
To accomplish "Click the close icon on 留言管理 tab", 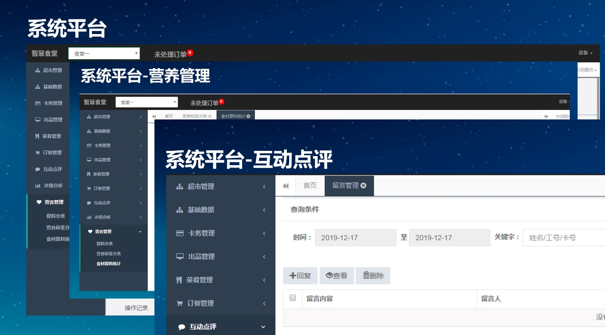I will click(363, 186).
